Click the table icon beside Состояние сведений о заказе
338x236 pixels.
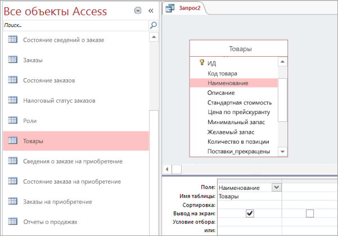click(x=13, y=39)
